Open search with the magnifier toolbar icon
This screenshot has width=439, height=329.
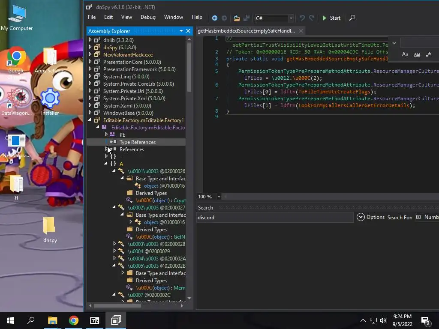click(352, 18)
